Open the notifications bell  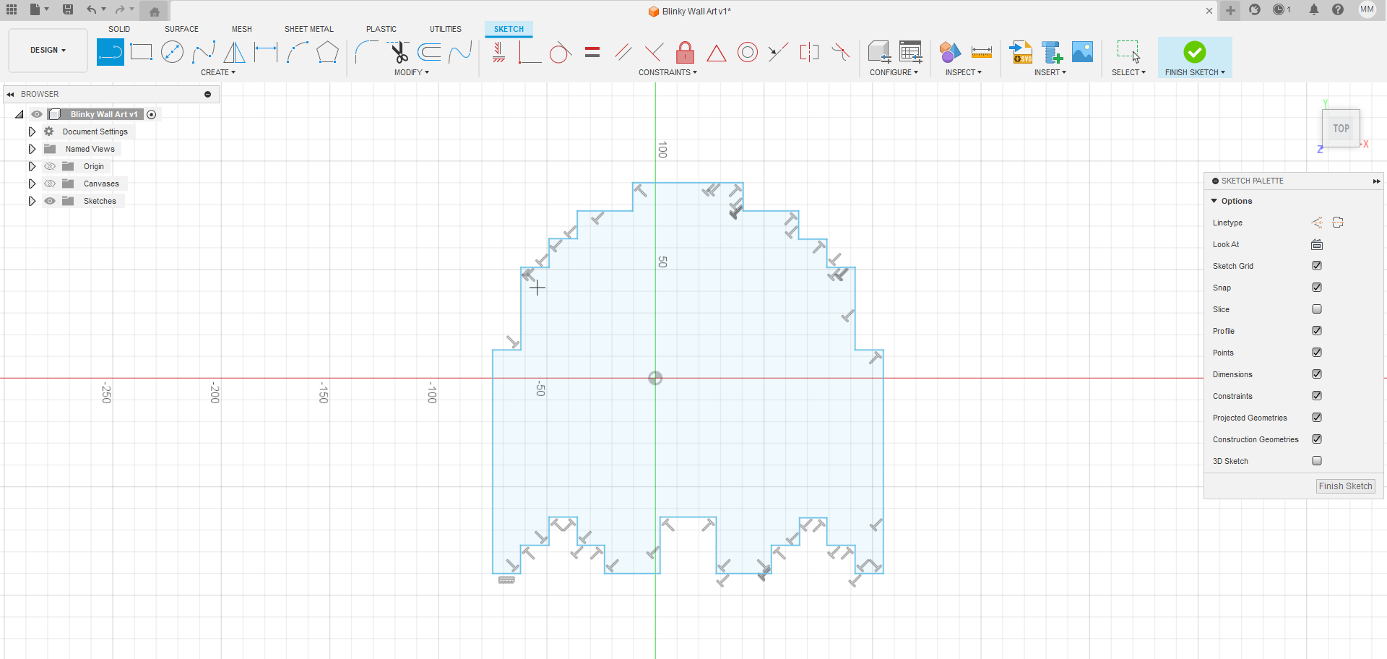[1314, 9]
